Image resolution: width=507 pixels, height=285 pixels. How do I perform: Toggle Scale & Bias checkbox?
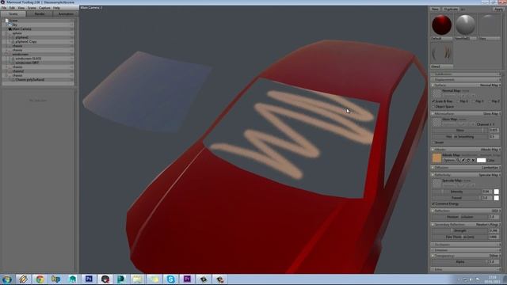click(433, 101)
